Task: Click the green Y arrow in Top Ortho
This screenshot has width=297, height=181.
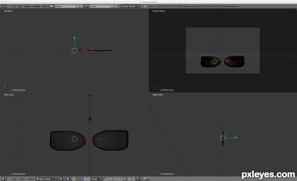Action: tap(74, 38)
